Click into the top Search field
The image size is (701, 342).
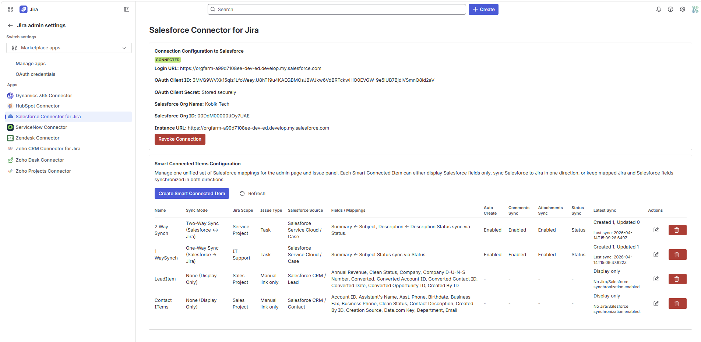337,10
